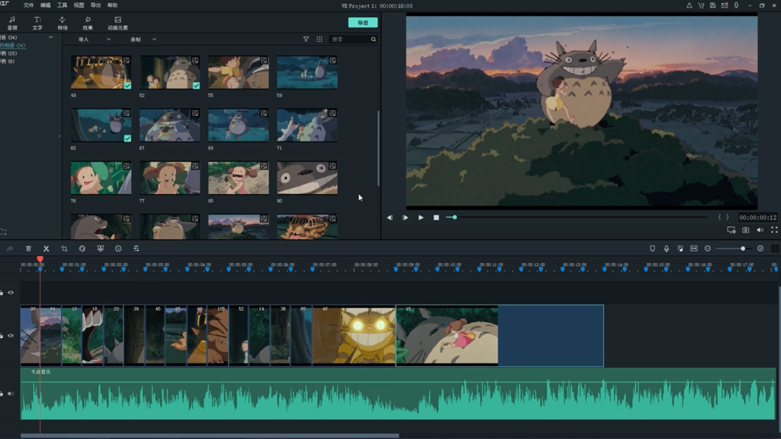This screenshot has width=781, height=439.
Task: Select the (9) sample folder in tree
Action: tap(7, 62)
